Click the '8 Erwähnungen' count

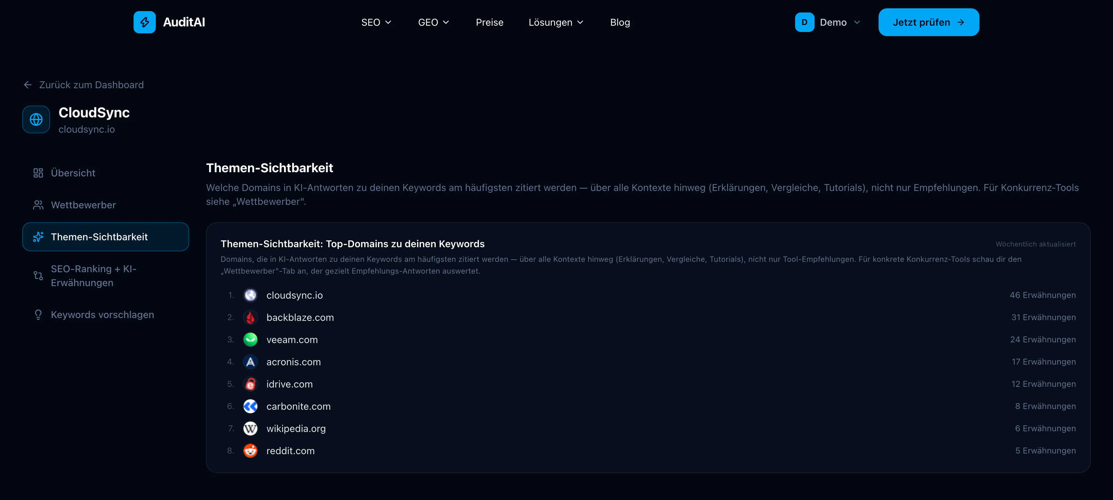(1045, 406)
